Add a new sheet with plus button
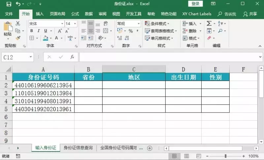 point(149,148)
